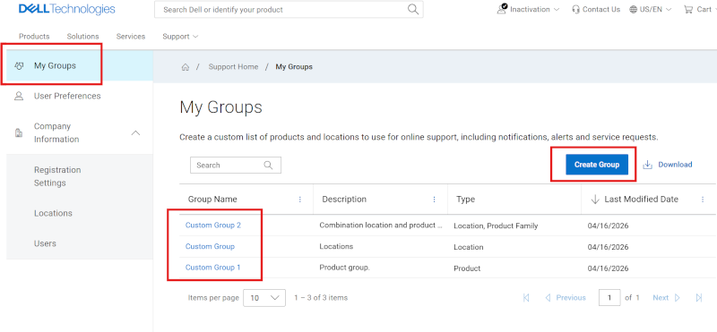
Task: Click the Contact Us headset icon
Action: [x=575, y=10]
